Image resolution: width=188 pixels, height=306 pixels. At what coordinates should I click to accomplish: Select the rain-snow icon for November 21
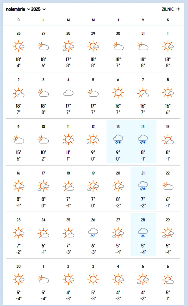click(x=143, y=186)
